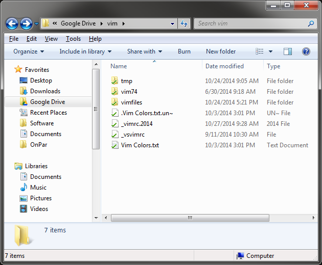322x265 pixels.
Task: Open recent pages dropdown beside Forward arrow
Action: point(36,24)
